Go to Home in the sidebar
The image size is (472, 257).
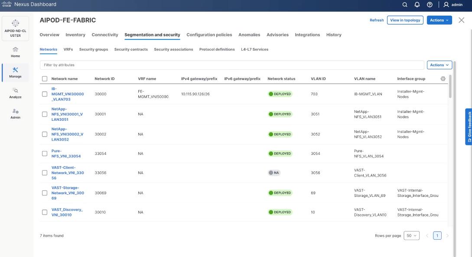15,51
